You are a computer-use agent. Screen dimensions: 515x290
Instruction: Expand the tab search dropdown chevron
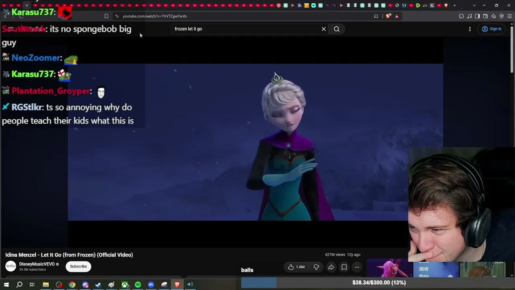click(474, 5)
